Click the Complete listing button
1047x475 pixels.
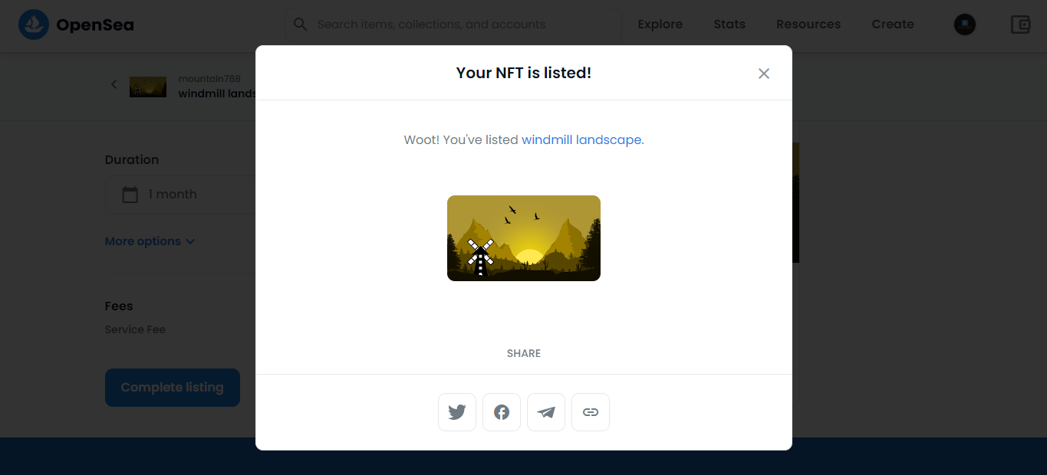pyautogui.click(x=173, y=388)
